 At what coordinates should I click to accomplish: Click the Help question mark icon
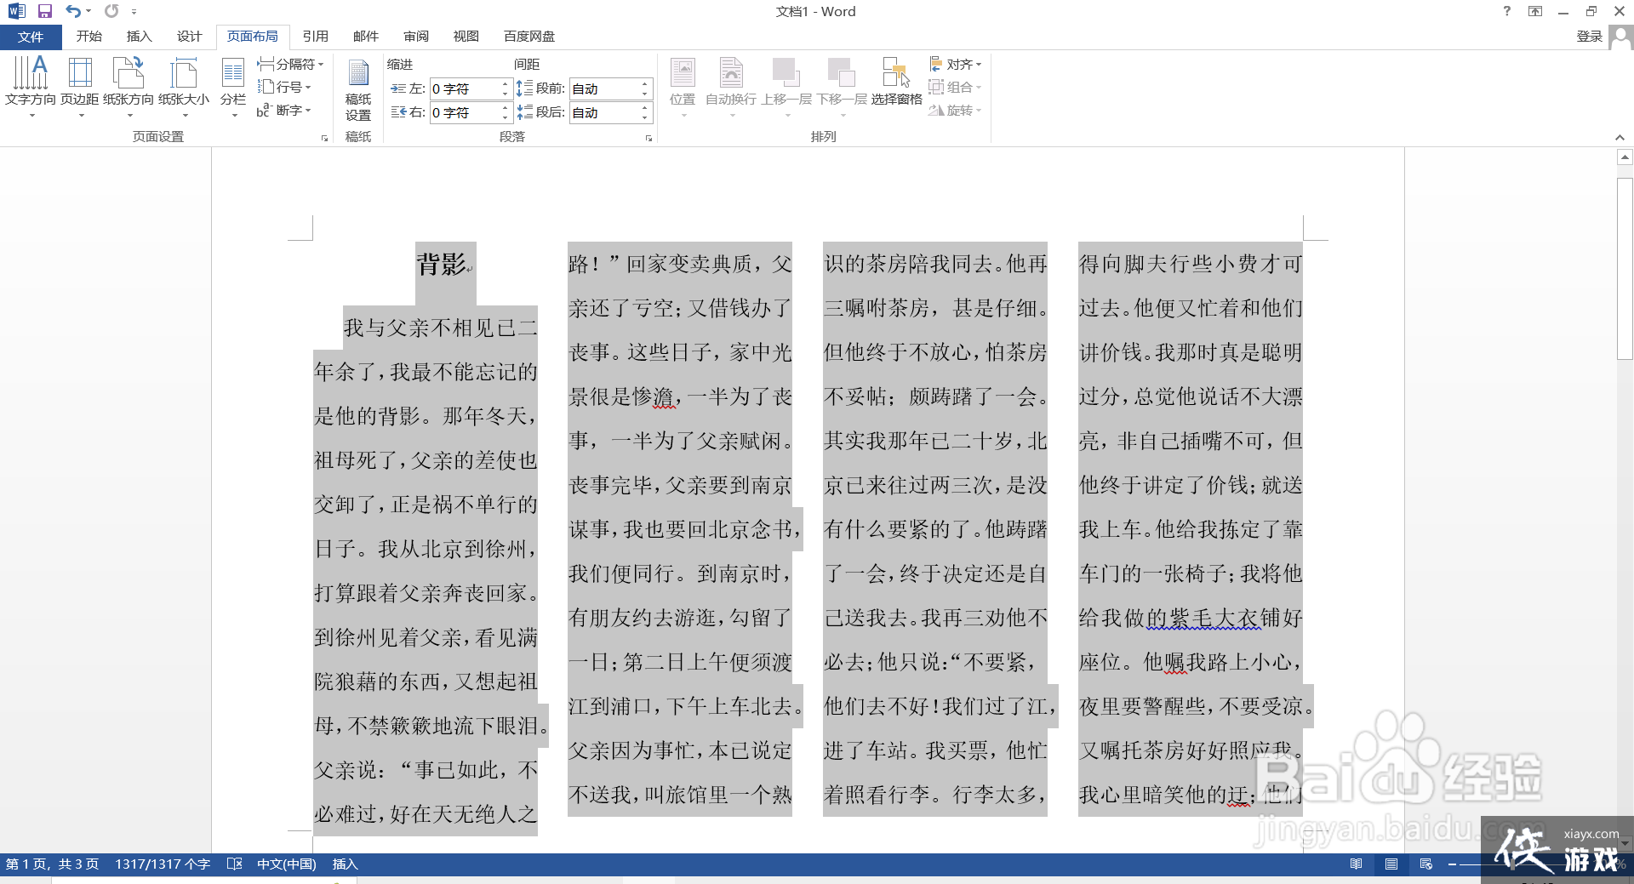click(x=1506, y=11)
